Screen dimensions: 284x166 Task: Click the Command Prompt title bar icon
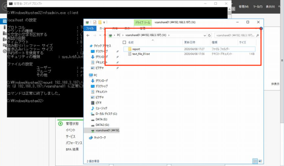point(11,3)
